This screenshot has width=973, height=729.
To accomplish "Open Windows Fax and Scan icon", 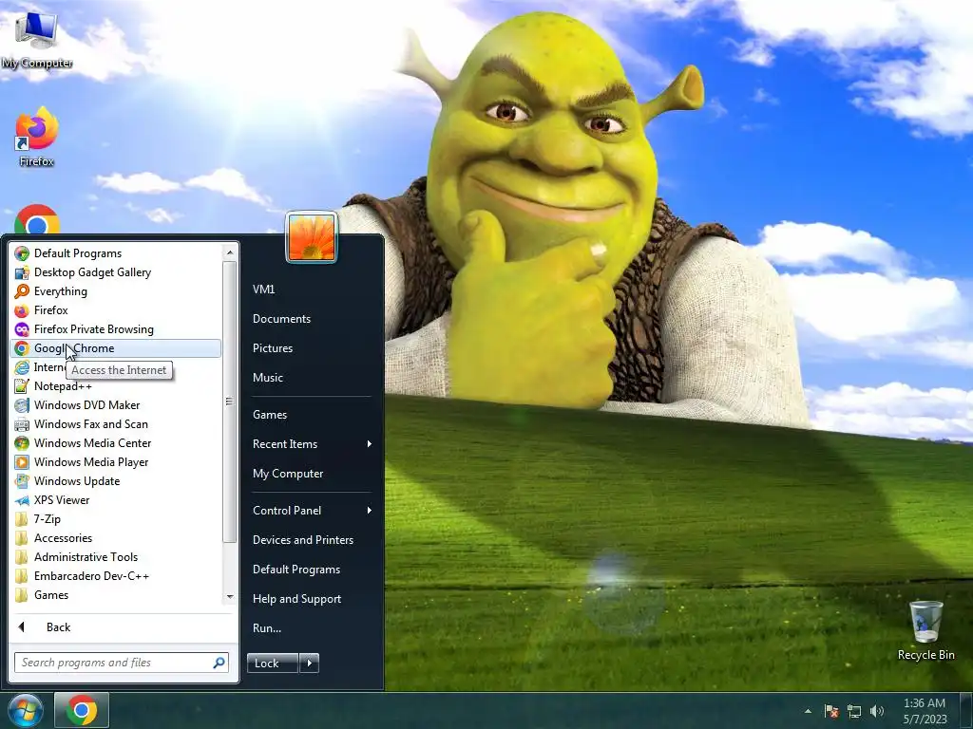I will pyautogui.click(x=22, y=424).
